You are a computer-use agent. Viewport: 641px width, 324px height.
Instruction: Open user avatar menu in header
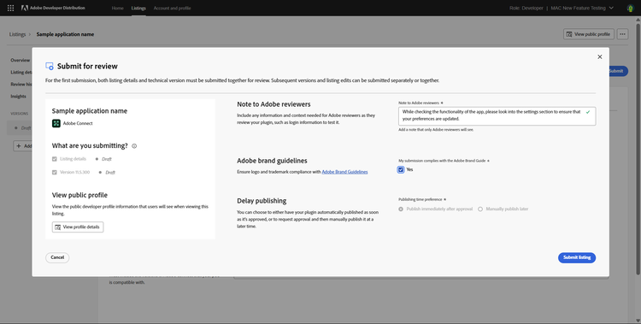point(630,8)
